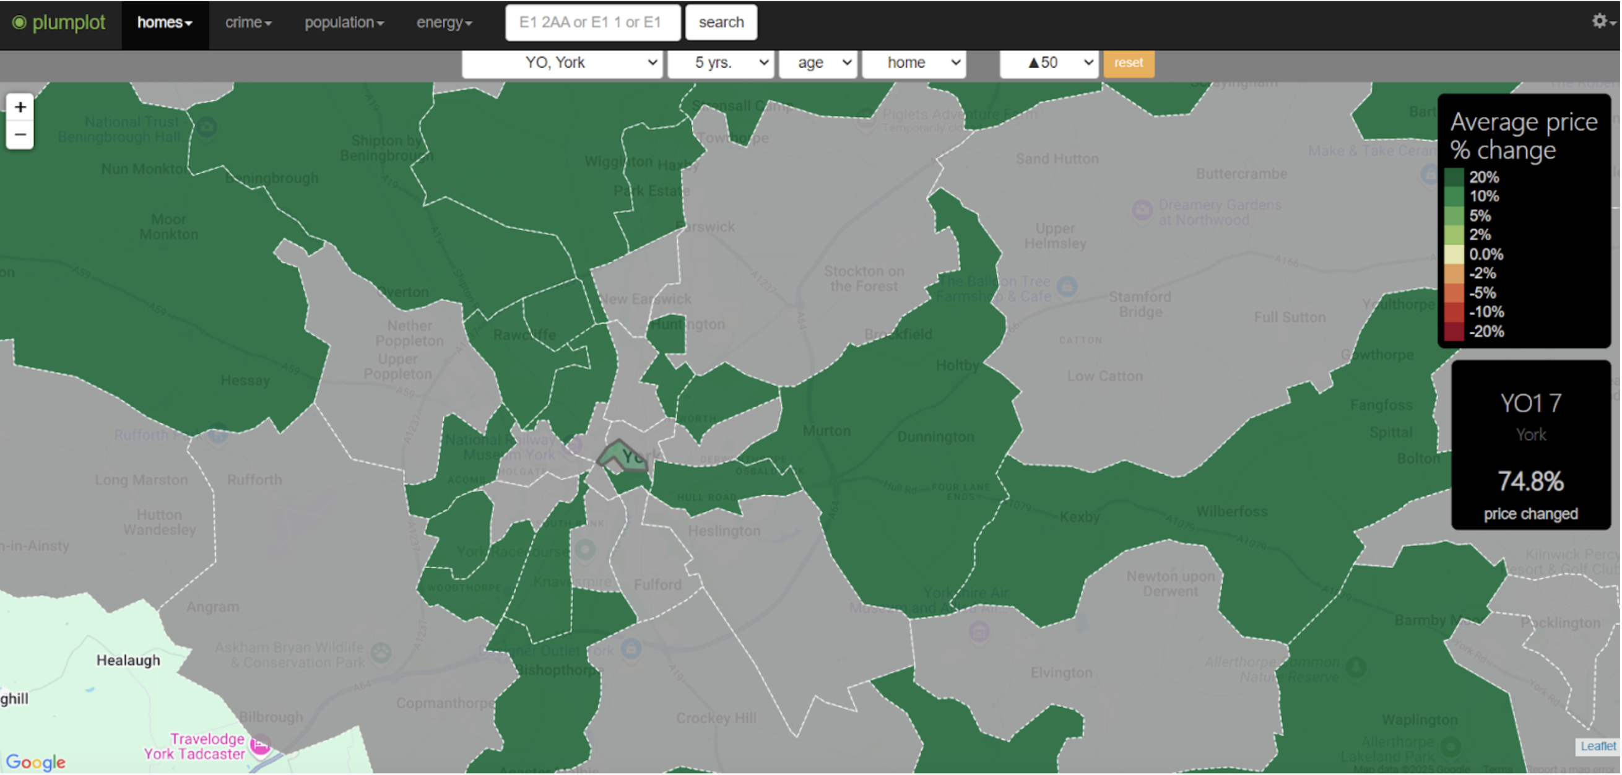Click the Allerthorpe Lakeland Park marker
Screen dimensions: 1622x775
tap(1451, 747)
